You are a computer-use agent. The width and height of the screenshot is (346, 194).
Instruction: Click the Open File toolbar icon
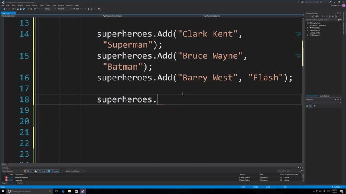[x=18, y=9]
